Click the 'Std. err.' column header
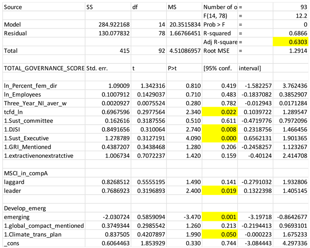The width and height of the screenshot is (310, 248). tap(98, 68)
